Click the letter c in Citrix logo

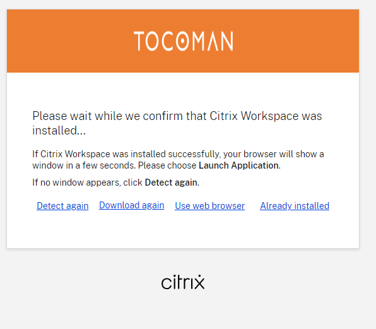166,284
